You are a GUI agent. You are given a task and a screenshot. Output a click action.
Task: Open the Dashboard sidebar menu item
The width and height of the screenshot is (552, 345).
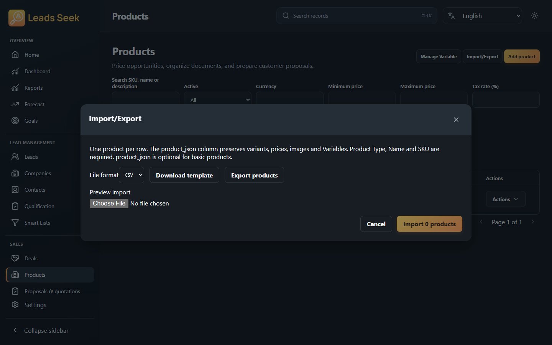(x=50, y=71)
